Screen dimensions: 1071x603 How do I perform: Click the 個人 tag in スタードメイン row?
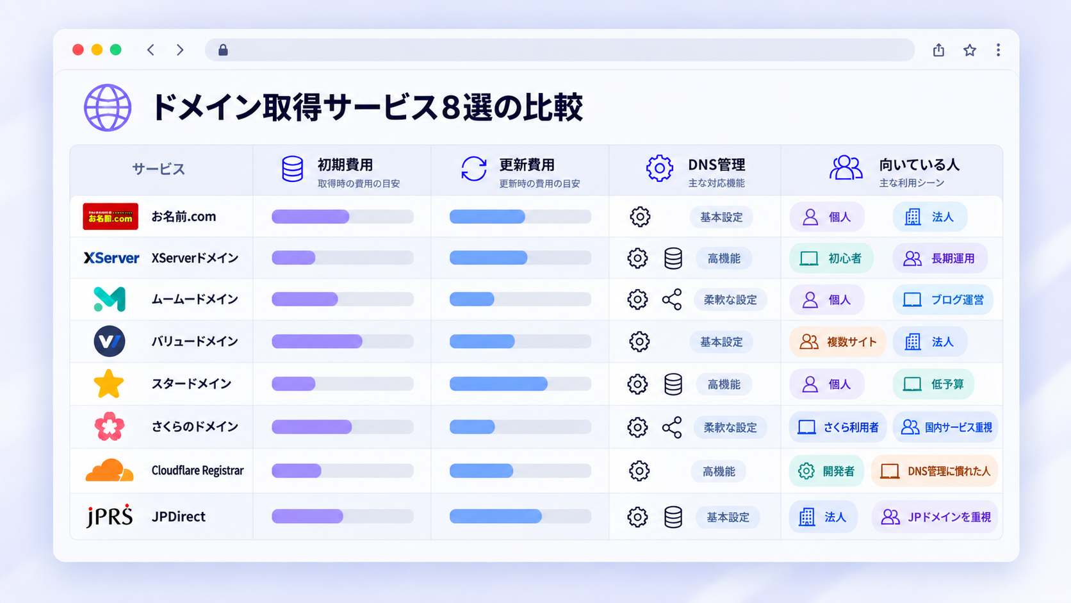pos(826,384)
